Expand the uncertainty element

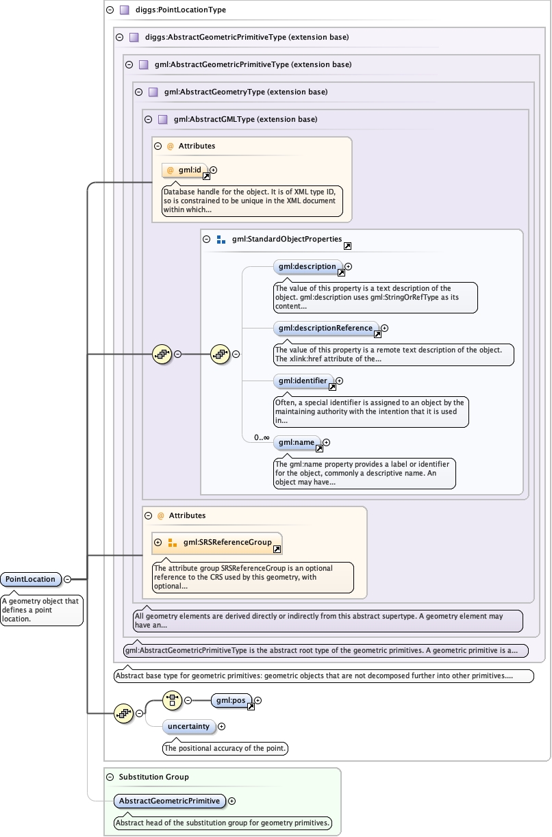click(221, 726)
